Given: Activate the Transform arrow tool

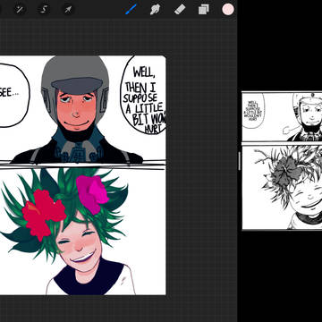Looking at the screenshot, I should (x=68, y=10).
